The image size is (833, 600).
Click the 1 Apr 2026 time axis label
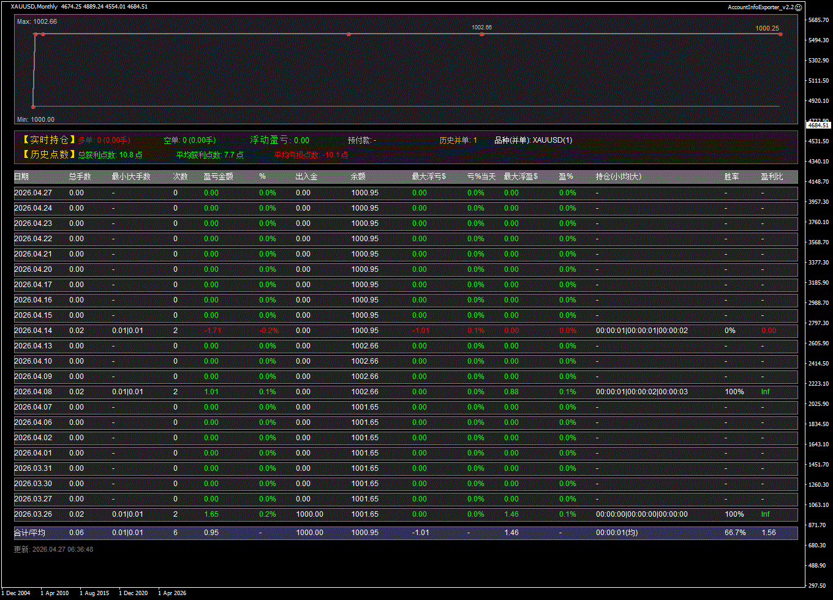point(172,593)
